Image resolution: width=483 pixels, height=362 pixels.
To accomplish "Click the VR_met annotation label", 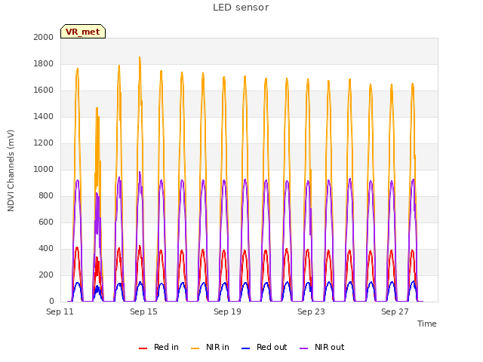I will [83, 32].
